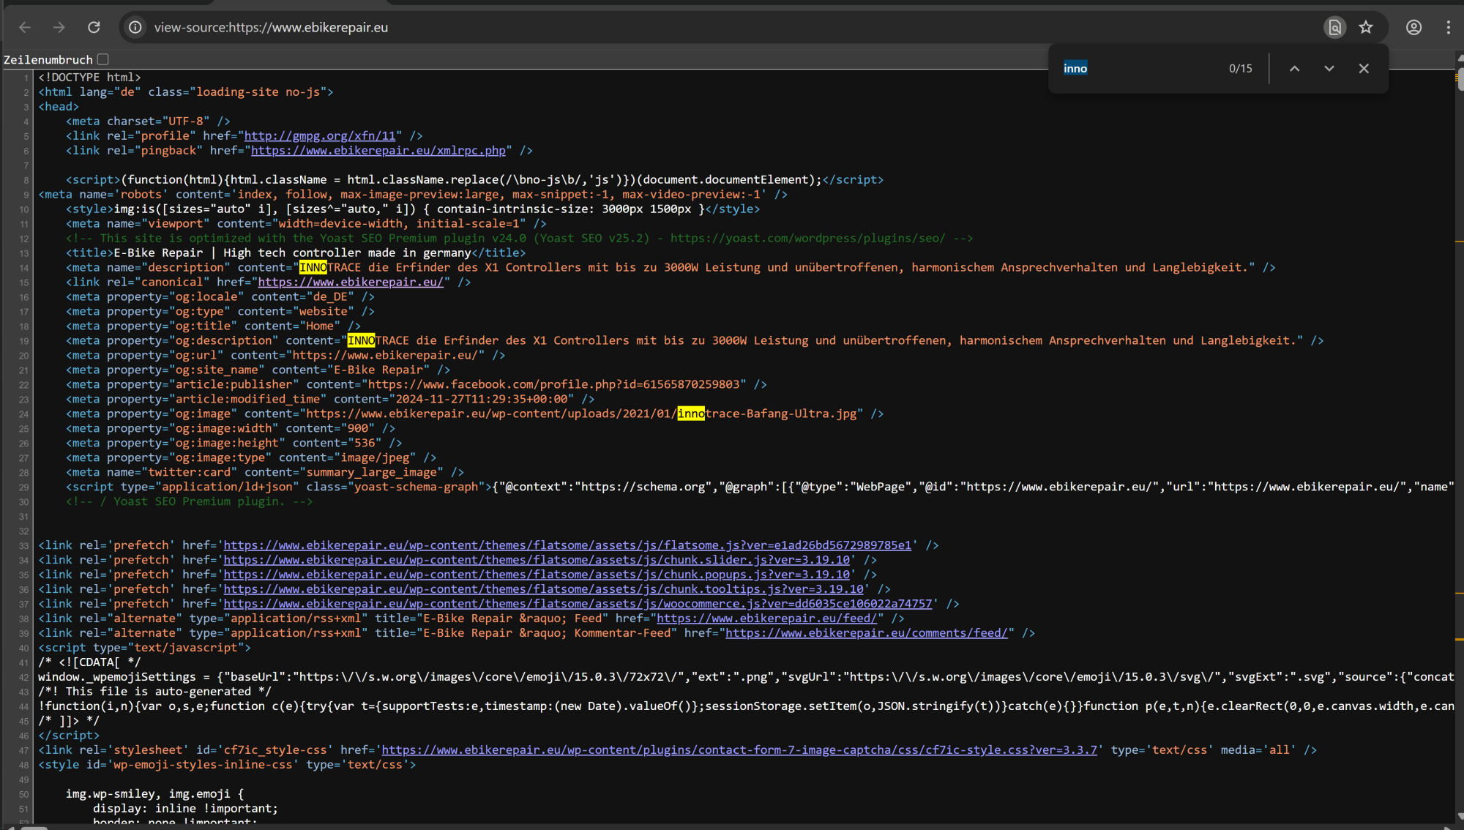Click the reading mode icon in address bar
Viewport: 1464px width, 830px height.
click(x=1334, y=27)
